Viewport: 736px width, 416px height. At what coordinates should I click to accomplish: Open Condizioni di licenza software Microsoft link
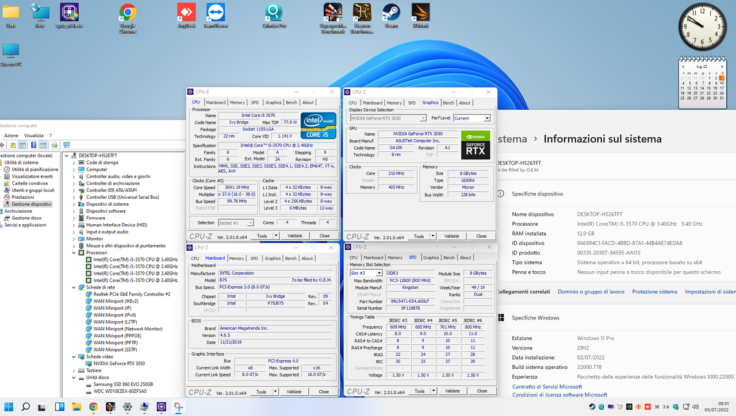click(x=559, y=395)
